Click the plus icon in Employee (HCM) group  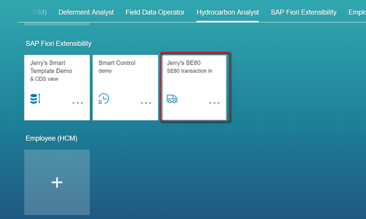click(57, 182)
